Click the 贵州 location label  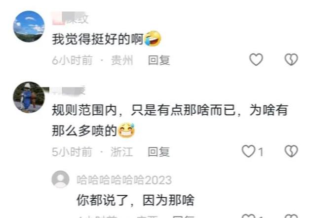click(122, 60)
